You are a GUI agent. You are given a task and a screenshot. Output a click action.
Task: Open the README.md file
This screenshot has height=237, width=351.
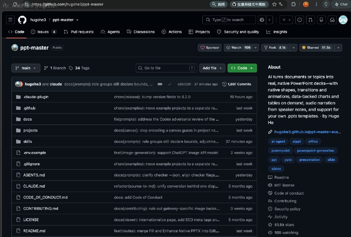click(34, 231)
